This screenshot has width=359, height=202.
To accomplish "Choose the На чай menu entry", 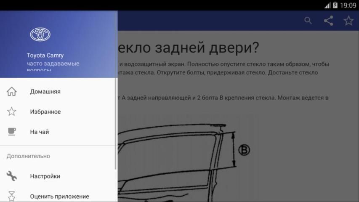I will point(40,132).
